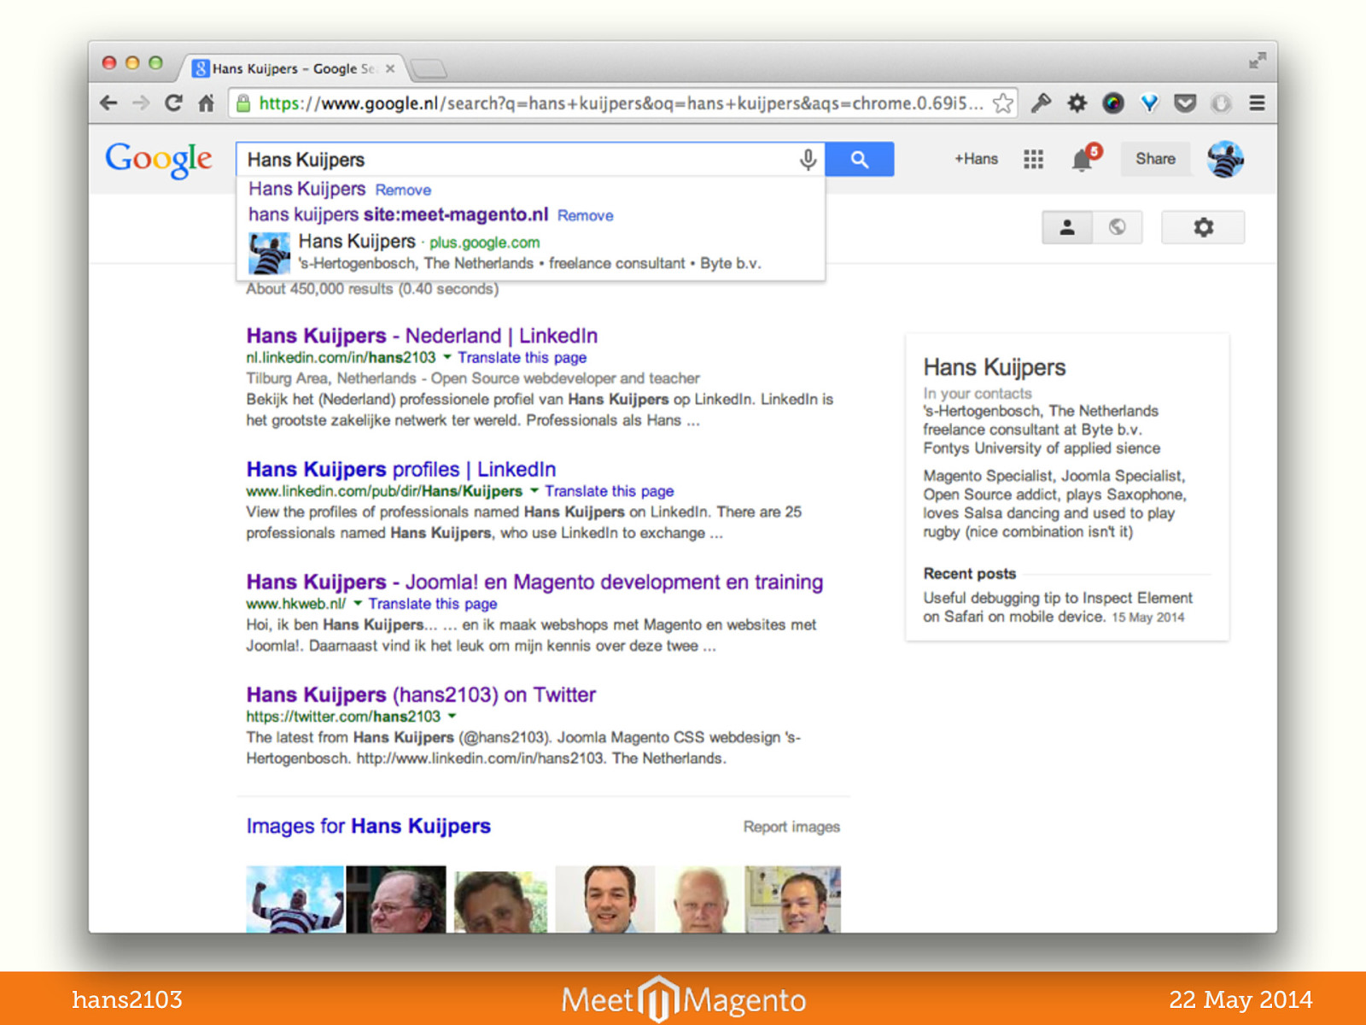Open Hans Kuijpers profiles LinkedIn result
Screen dimensions: 1366x1025
pos(400,469)
